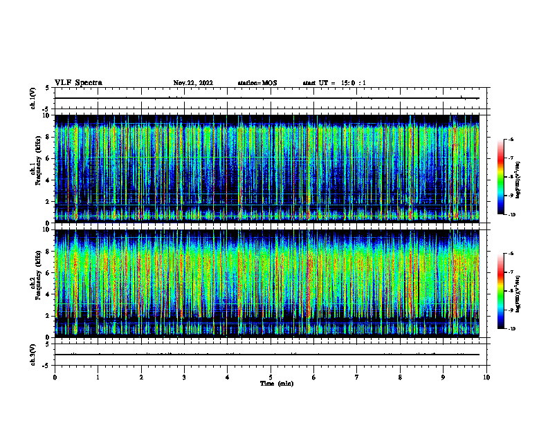
Task: Click the "VLF Spectra" plot title
Action: pos(78,83)
